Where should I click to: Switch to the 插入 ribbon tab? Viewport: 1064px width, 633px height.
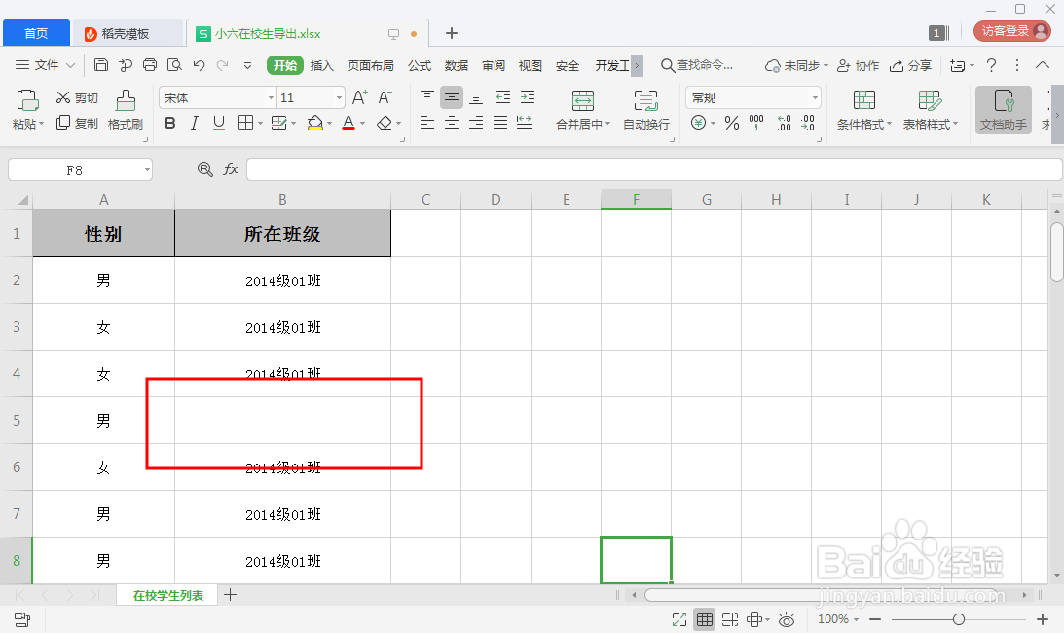tap(321, 65)
